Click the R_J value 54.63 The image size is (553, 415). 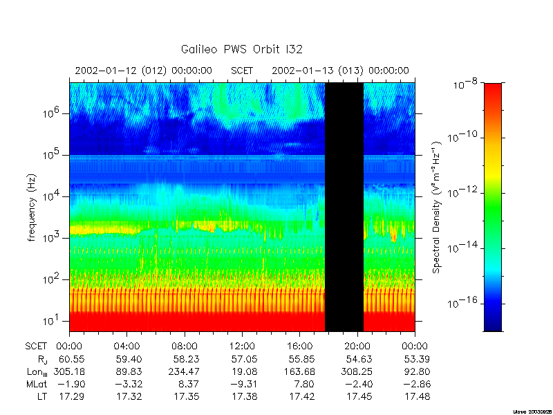click(359, 360)
